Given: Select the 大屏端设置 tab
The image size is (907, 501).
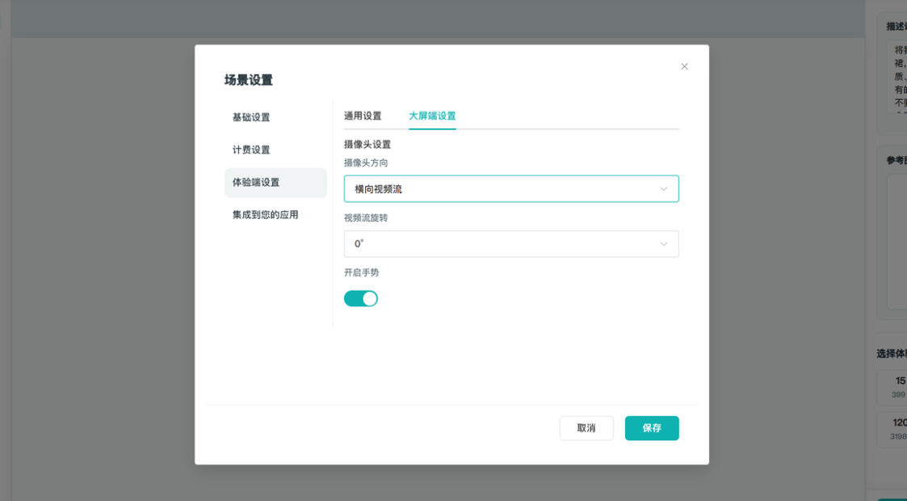Looking at the screenshot, I should (432, 116).
